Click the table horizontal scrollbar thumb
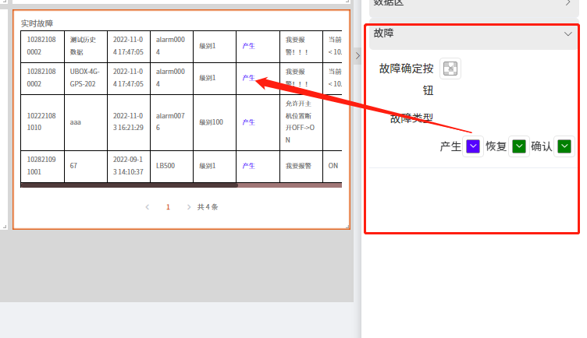The height and width of the screenshot is (338, 587). click(129, 185)
